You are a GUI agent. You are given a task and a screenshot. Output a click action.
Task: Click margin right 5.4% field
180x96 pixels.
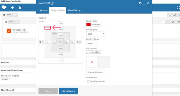(x=79, y=42)
